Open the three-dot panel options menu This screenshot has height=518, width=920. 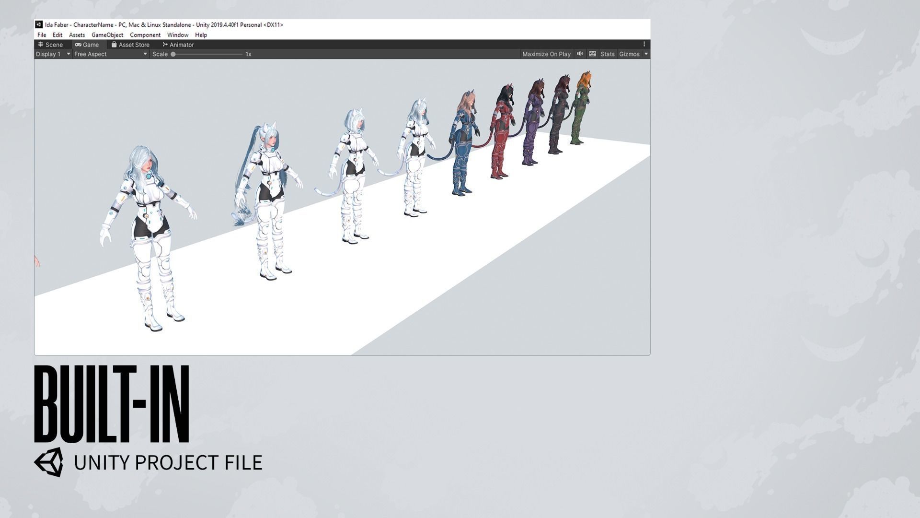pos(644,44)
